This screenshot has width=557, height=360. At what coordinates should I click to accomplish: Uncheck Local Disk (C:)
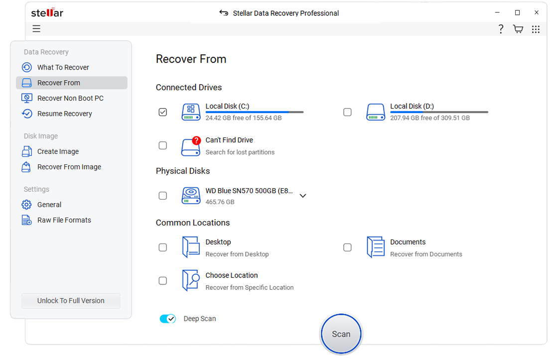click(x=162, y=112)
